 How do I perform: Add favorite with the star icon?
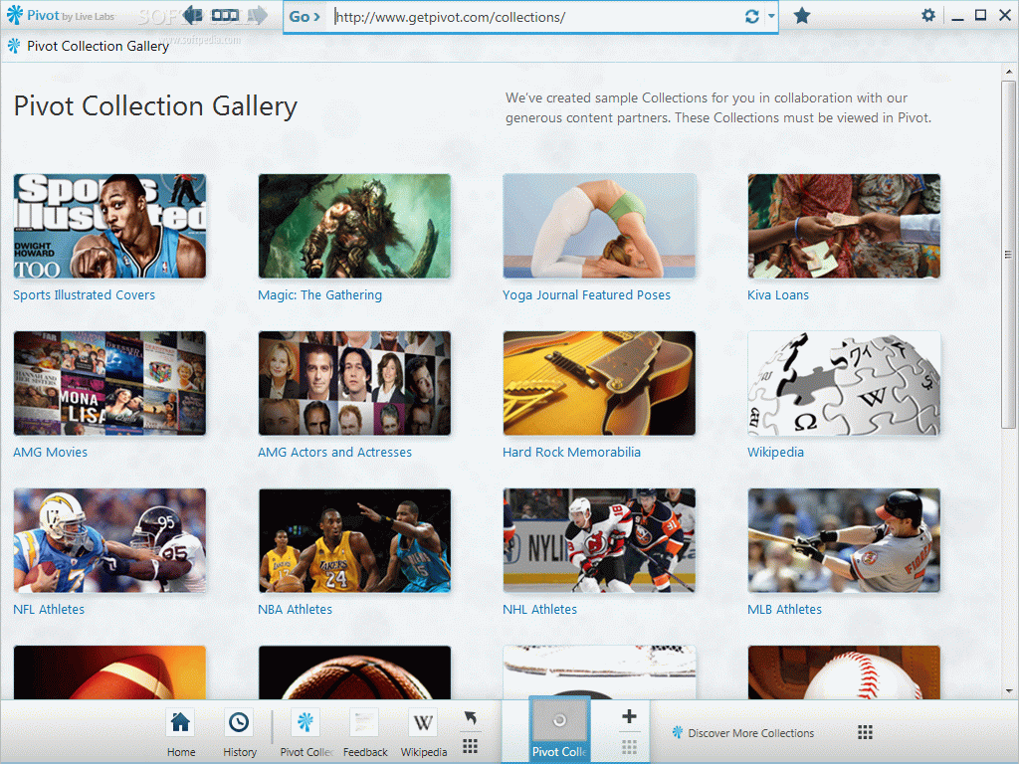pyautogui.click(x=802, y=16)
